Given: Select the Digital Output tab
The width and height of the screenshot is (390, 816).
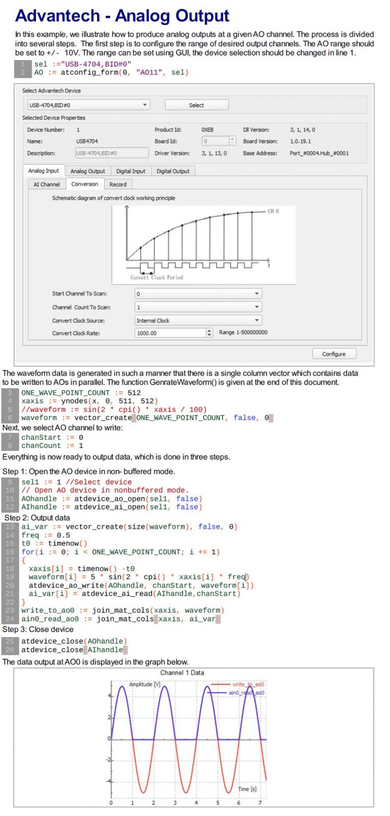Looking at the screenshot, I should pos(173,171).
